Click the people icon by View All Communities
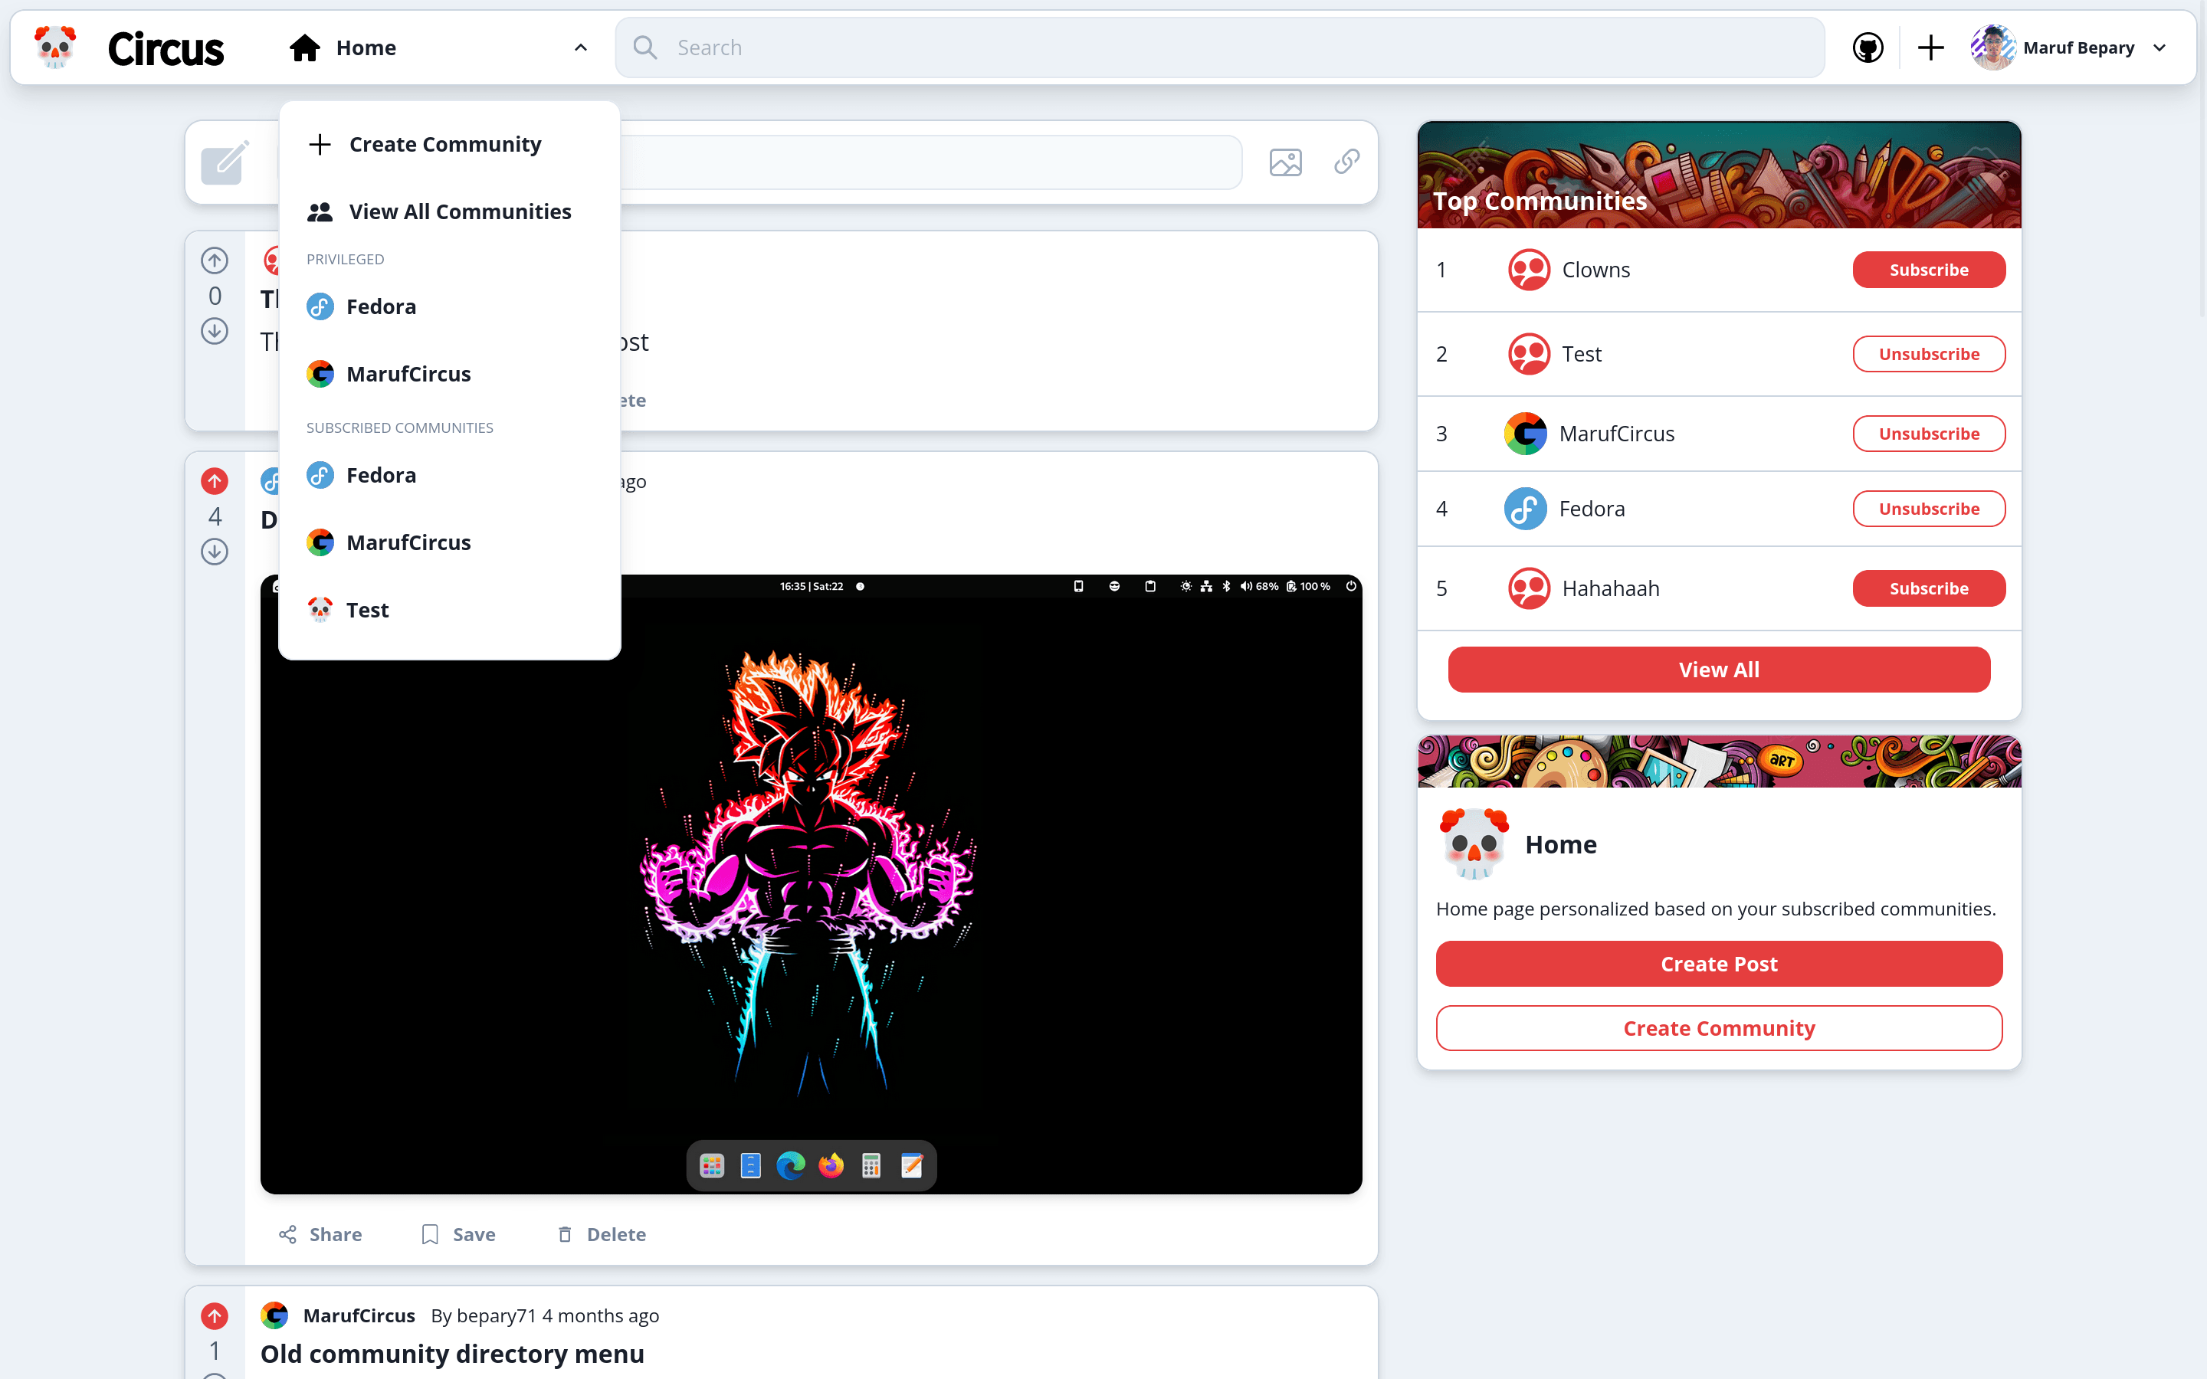The image size is (2207, 1379). (320, 211)
